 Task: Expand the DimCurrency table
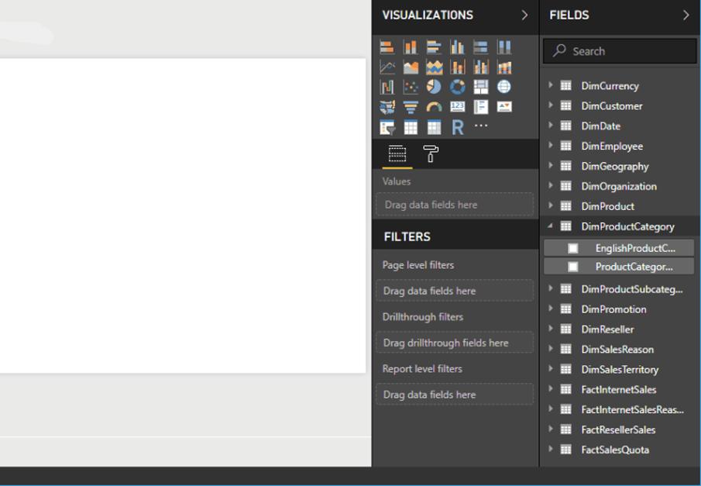[550, 85]
